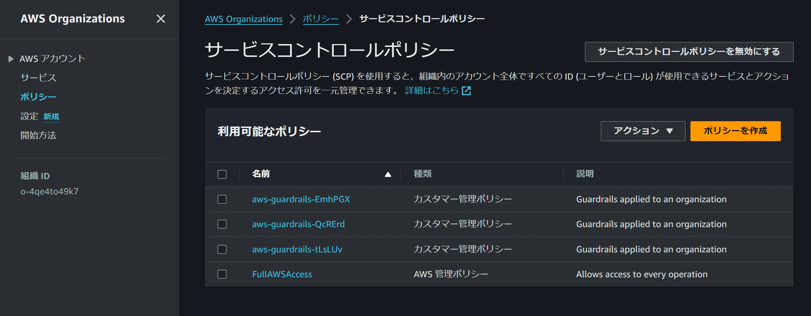Open 設定 in the sidebar

coord(29,116)
